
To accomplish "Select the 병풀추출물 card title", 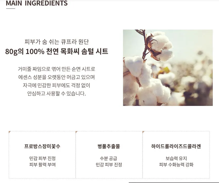I will [109, 146].
